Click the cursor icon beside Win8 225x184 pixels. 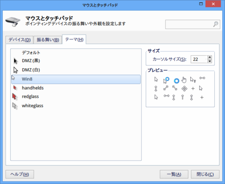[13, 78]
